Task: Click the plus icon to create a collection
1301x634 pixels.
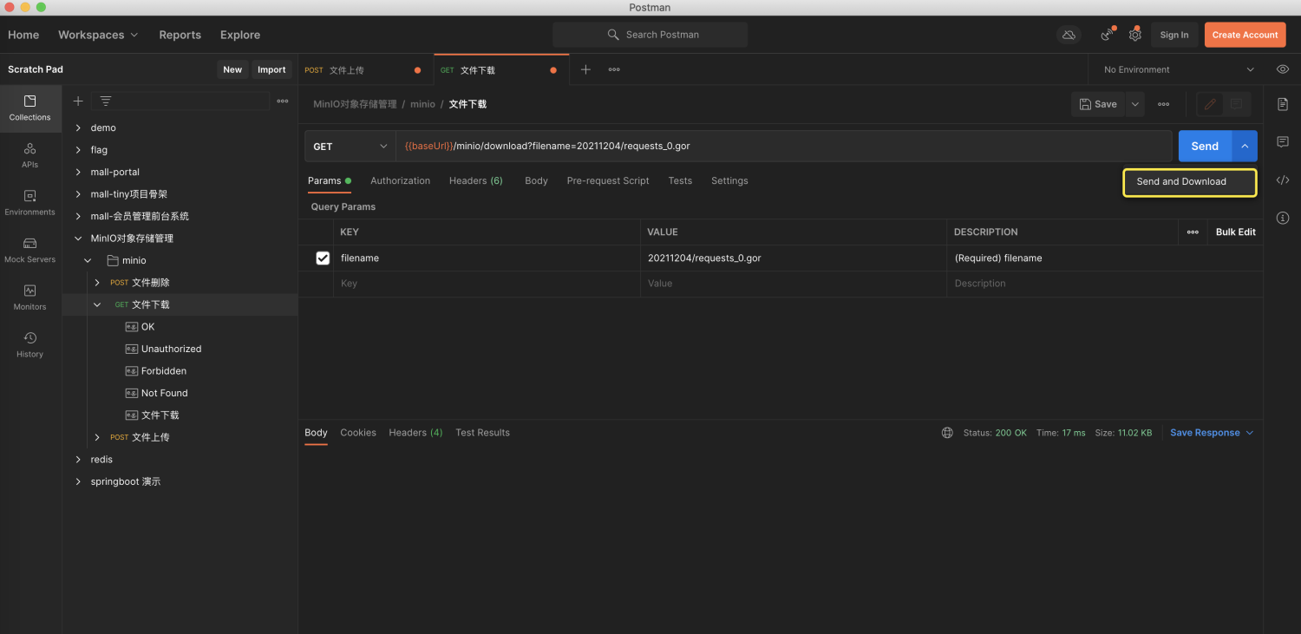Action: pos(78,101)
